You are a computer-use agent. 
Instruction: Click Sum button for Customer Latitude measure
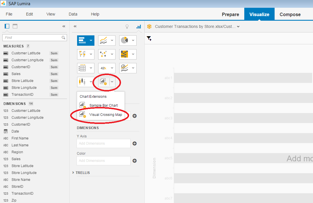54,53
